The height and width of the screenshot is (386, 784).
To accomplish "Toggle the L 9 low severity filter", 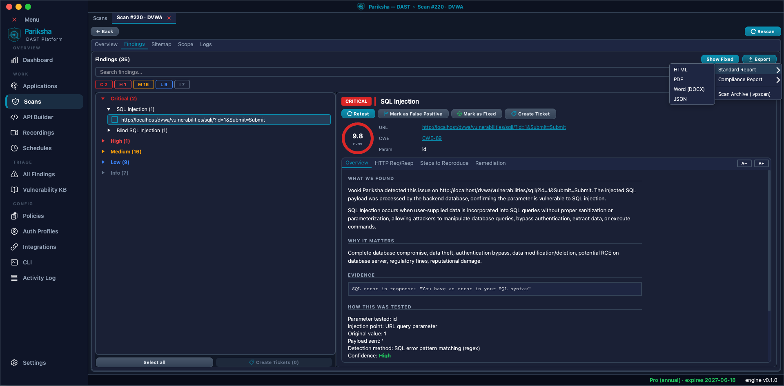I will (x=164, y=84).
